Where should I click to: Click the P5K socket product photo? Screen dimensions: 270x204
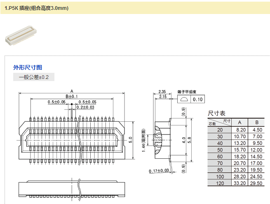click(x=20, y=36)
